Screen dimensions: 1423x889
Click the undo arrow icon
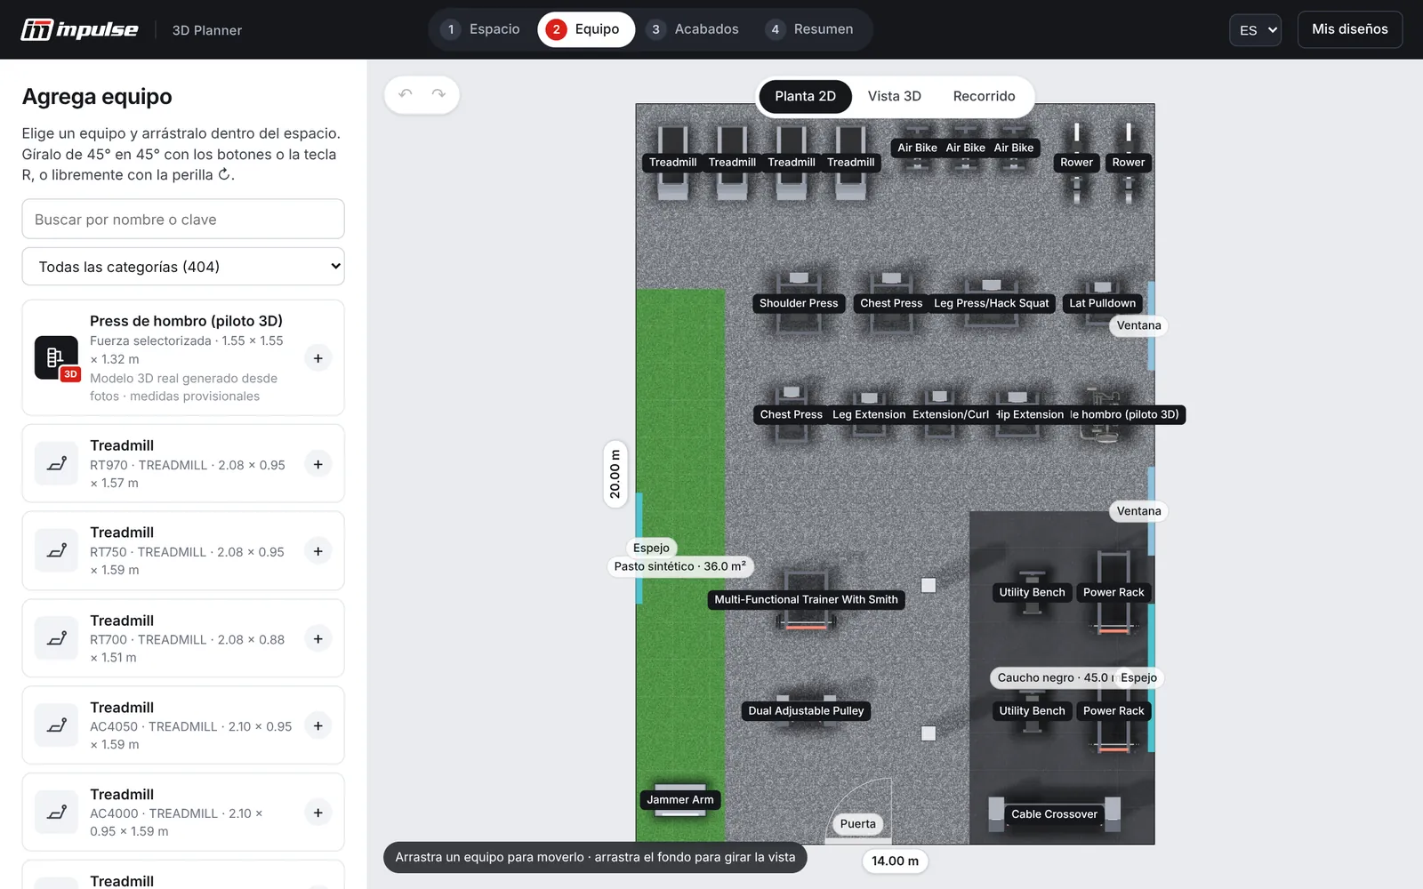(x=406, y=94)
